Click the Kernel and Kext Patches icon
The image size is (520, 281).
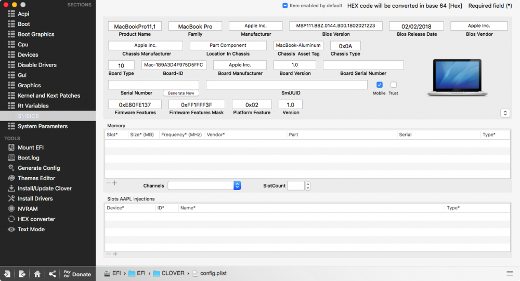(11, 96)
